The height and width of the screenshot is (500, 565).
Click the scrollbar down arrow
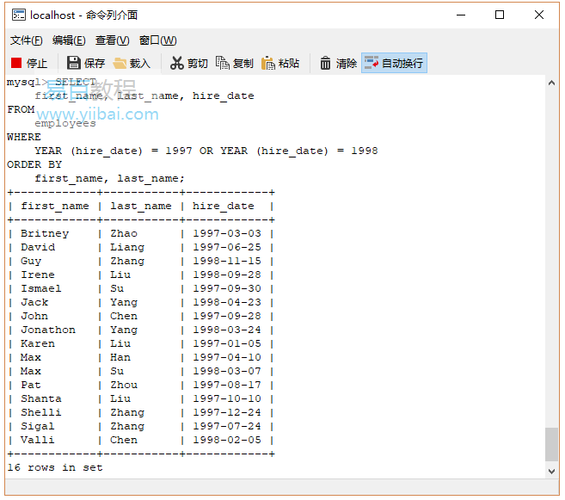click(x=551, y=471)
